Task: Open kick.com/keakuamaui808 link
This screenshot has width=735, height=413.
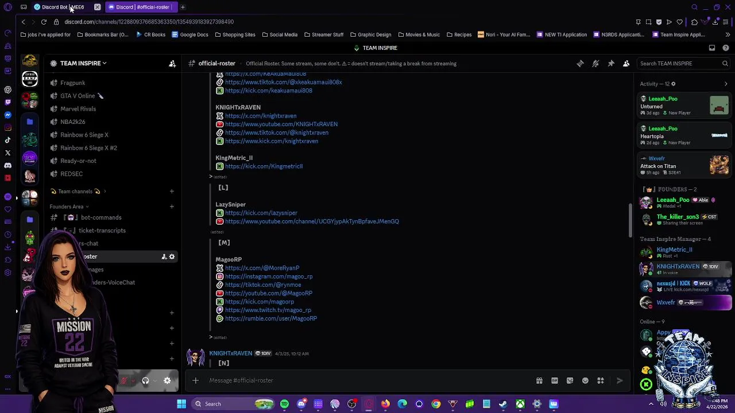Action: tap(269, 91)
